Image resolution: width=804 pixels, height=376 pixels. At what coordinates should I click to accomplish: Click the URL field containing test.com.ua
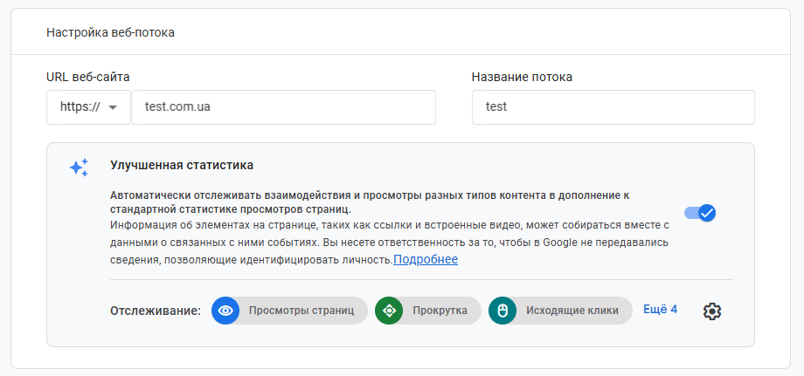point(282,107)
